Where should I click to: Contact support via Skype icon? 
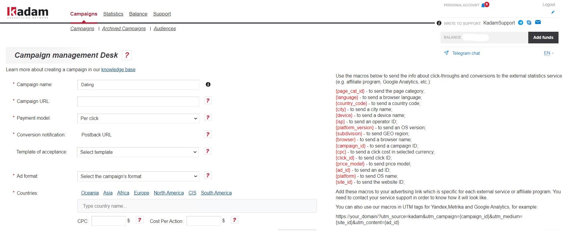click(529, 22)
